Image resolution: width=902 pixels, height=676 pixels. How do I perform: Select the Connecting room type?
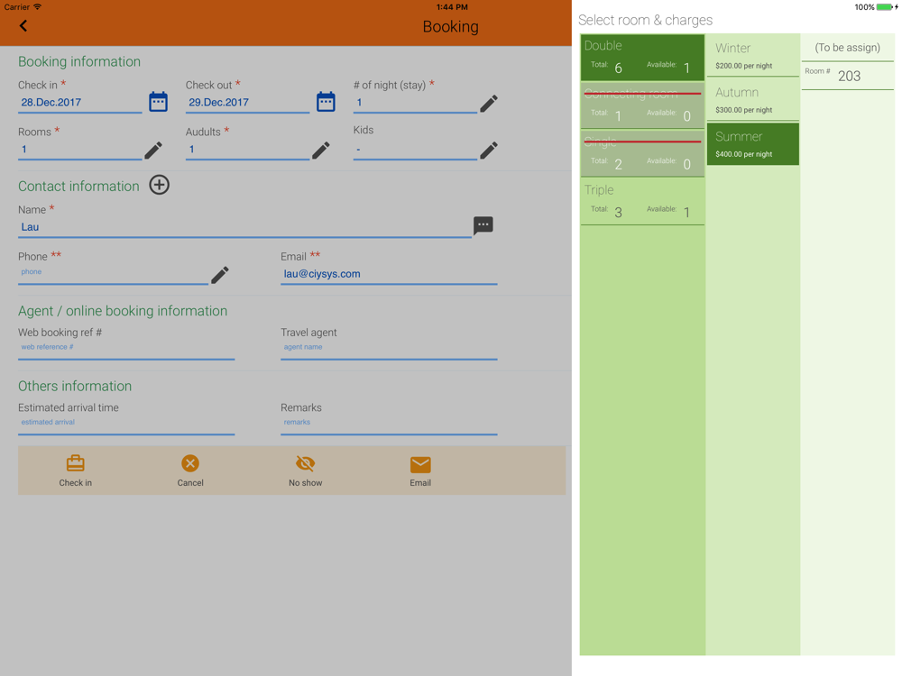642,105
